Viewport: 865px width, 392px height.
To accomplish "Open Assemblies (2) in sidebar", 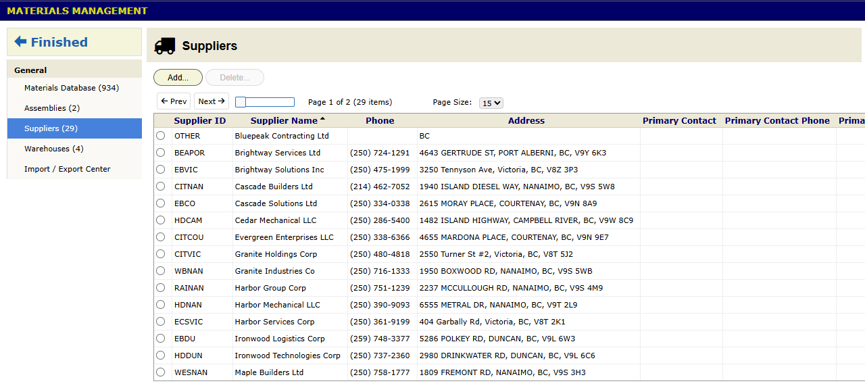I will click(x=74, y=108).
